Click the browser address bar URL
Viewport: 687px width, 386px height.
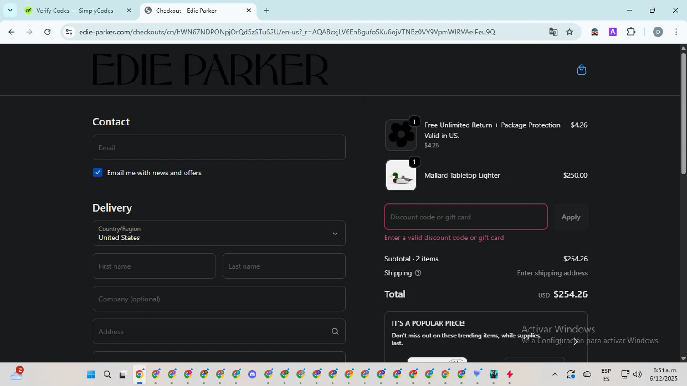287,32
